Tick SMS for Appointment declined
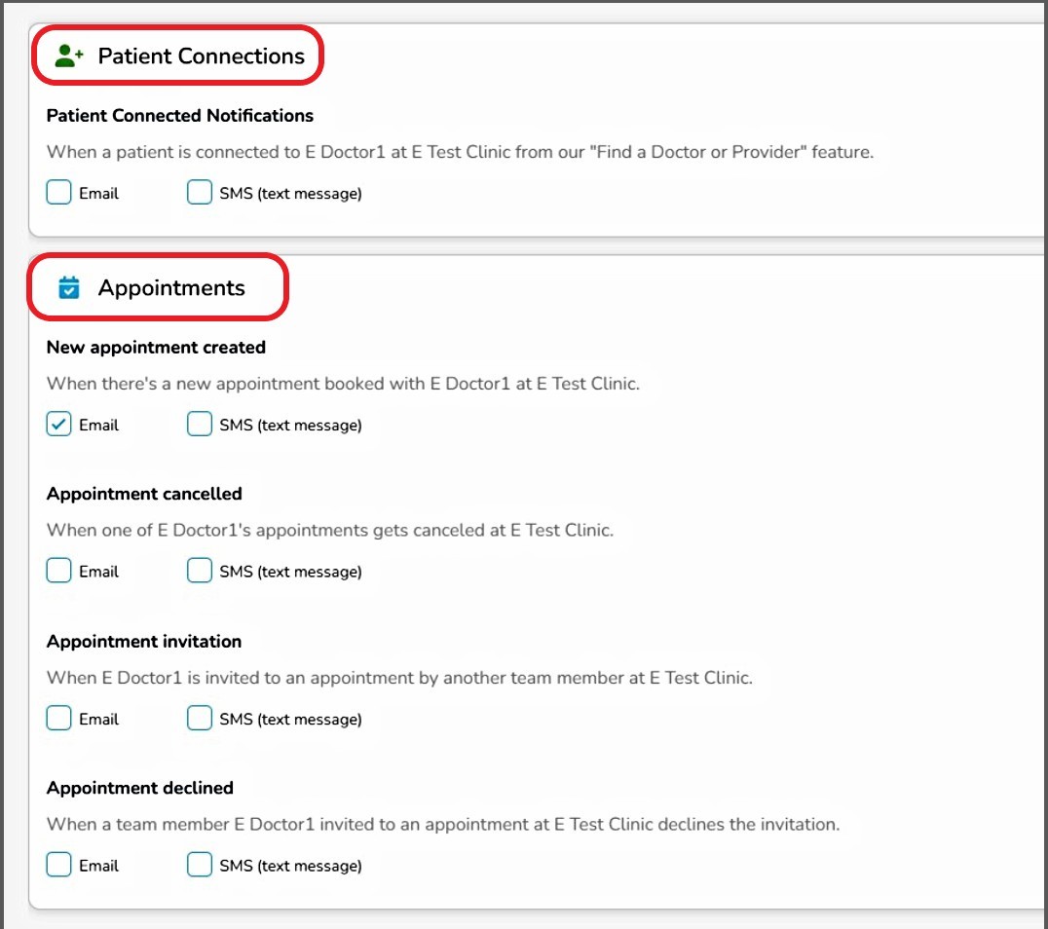This screenshot has width=1048, height=929. tap(200, 865)
